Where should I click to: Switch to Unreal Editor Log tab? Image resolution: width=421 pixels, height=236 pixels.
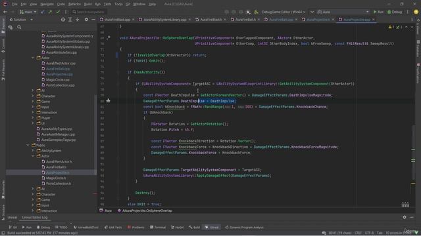click(35, 217)
